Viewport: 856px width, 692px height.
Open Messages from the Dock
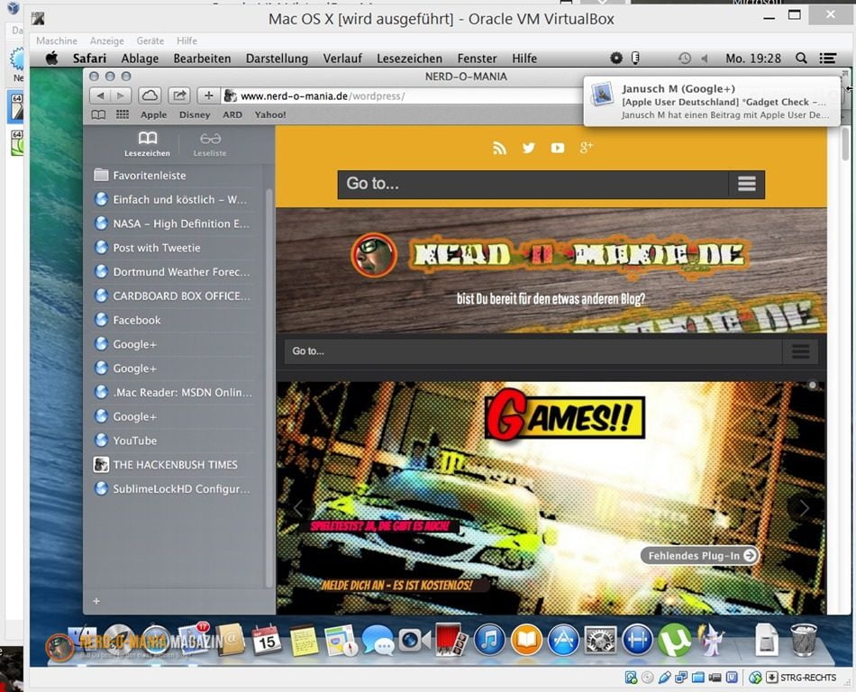click(x=378, y=640)
